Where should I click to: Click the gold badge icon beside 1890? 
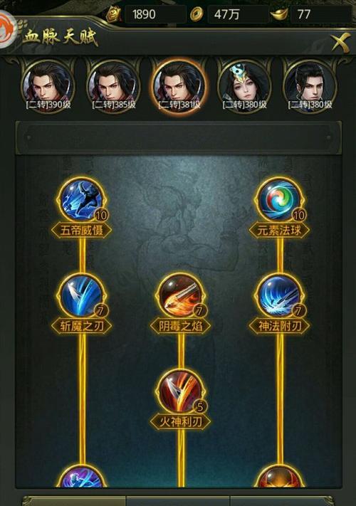[114, 14]
